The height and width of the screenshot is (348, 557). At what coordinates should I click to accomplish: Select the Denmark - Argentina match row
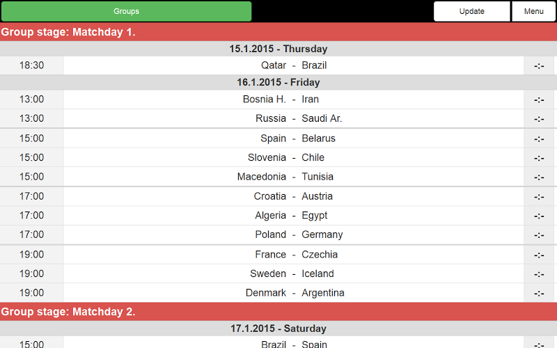point(293,293)
